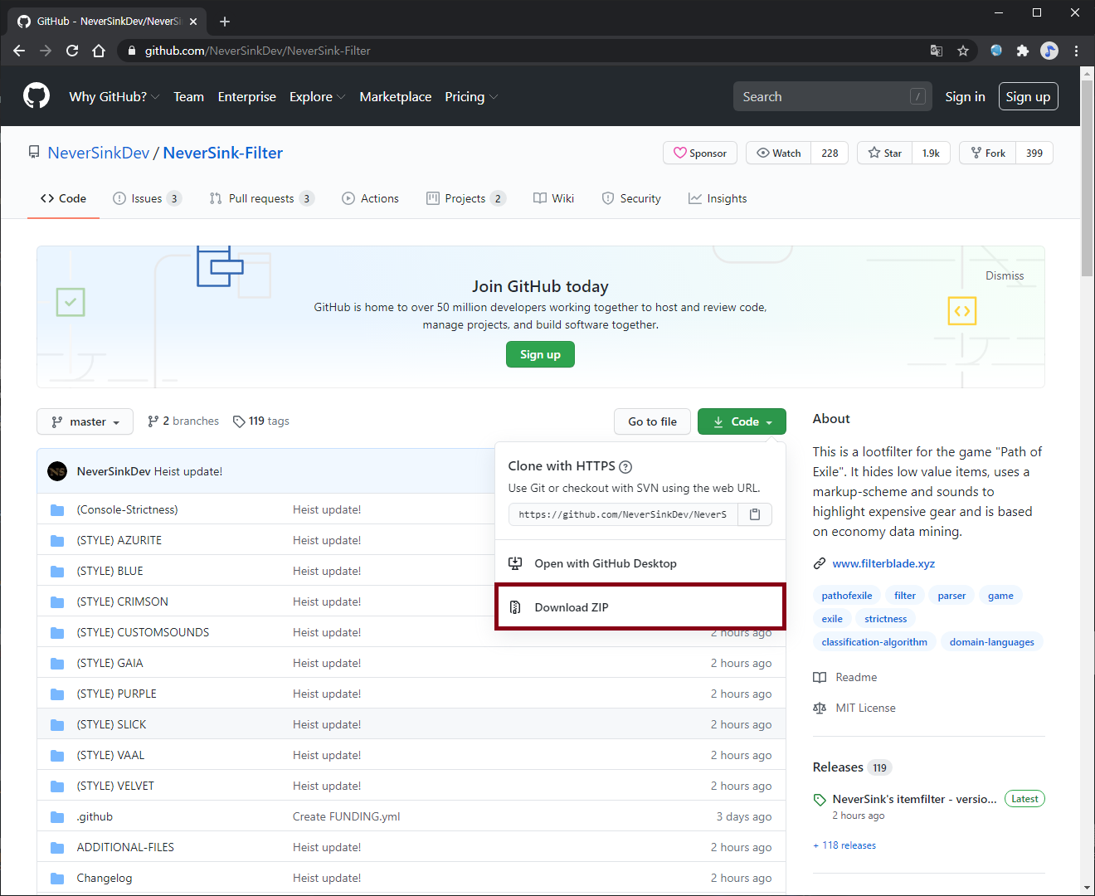
Task: Open Insights tab
Action: click(x=718, y=198)
